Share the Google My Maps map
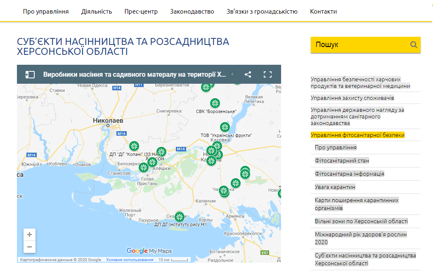The width and height of the screenshot is (433, 271). pos(248,74)
